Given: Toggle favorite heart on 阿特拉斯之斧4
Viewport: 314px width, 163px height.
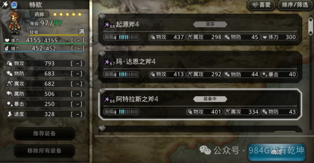Looking at the screenshot, I should (102, 91).
